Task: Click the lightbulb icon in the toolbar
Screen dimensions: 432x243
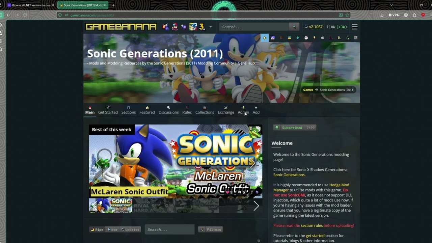Action: tap(314, 38)
